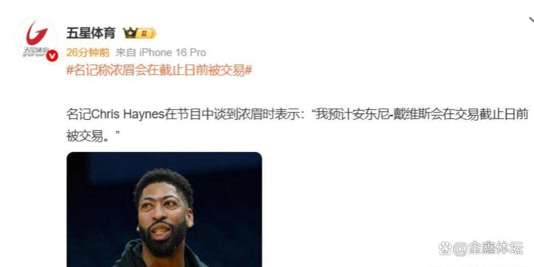Expand post options chevron at top right
Screen dimensions: 534x267
[531, 20]
